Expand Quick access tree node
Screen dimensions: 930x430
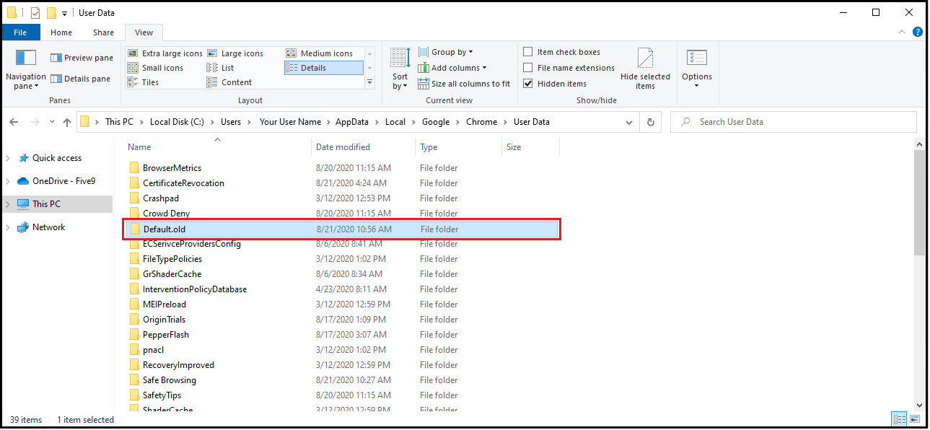pos(8,158)
